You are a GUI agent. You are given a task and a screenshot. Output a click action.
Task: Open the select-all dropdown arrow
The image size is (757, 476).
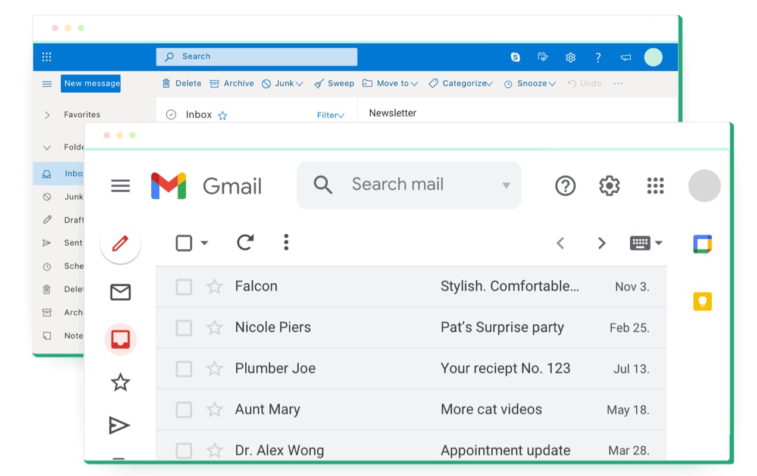tap(205, 243)
